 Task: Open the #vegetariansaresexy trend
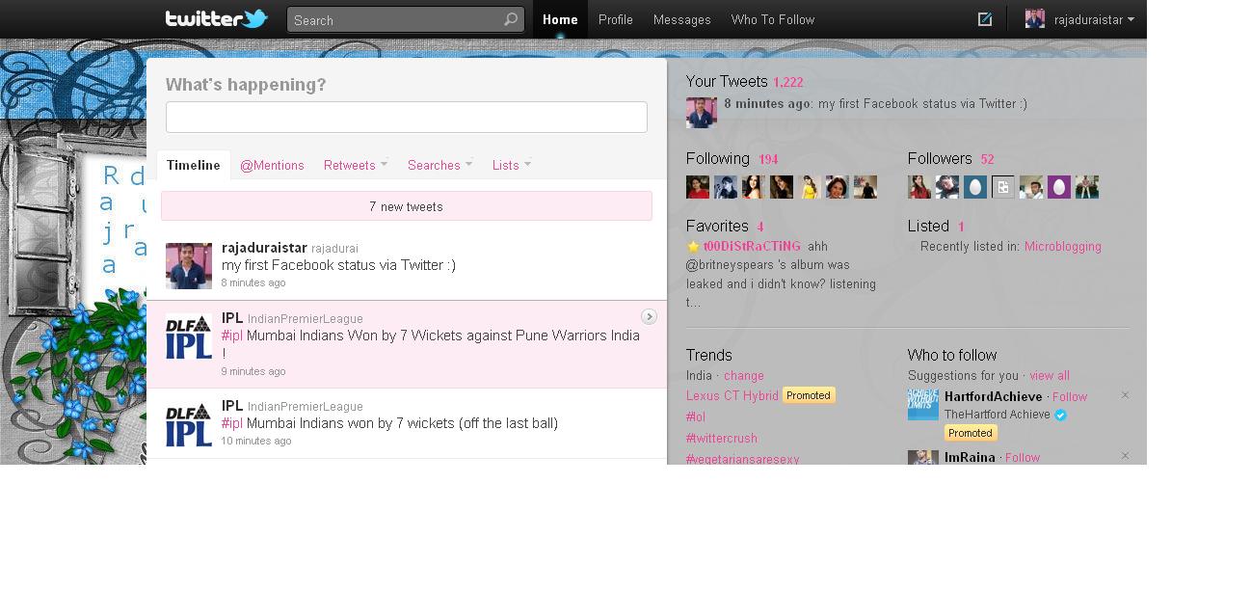pyautogui.click(x=742, y=459)
